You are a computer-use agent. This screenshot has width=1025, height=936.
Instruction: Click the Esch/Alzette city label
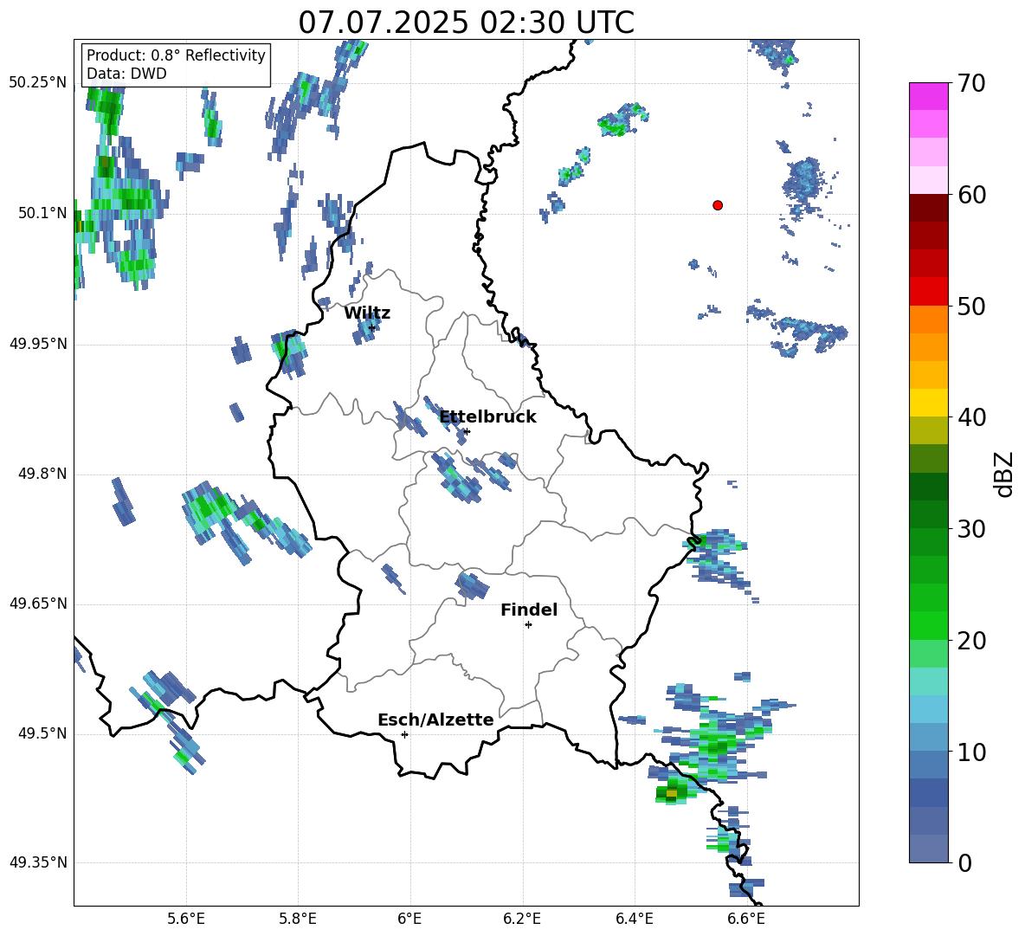(435, 720)
